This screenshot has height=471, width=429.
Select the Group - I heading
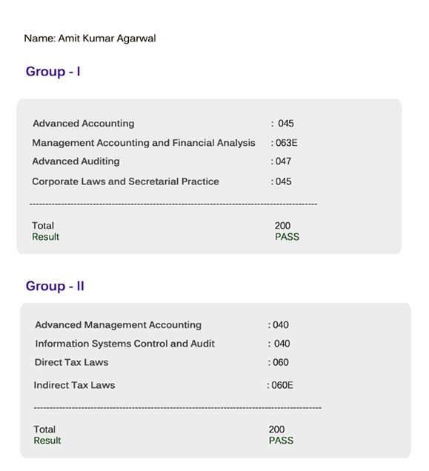[x=53, y=72]
